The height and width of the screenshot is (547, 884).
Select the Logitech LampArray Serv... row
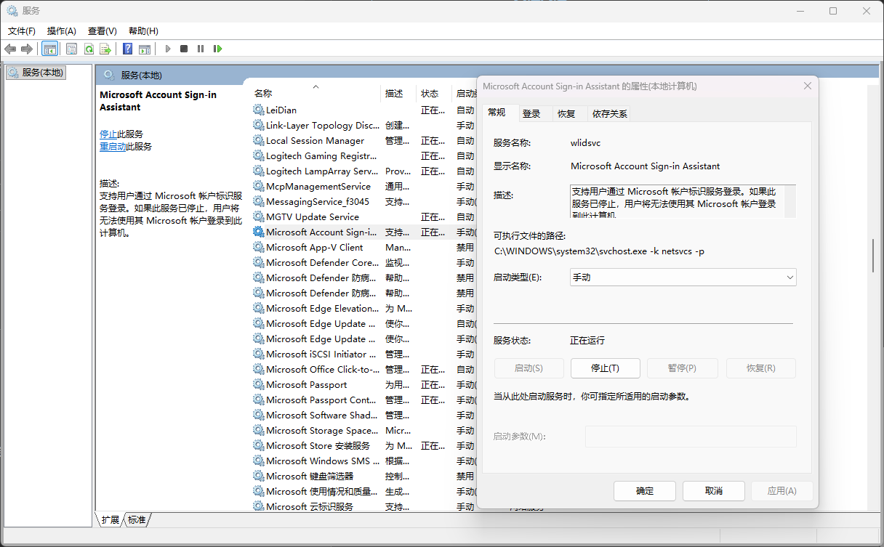click(x=363, y=171)
